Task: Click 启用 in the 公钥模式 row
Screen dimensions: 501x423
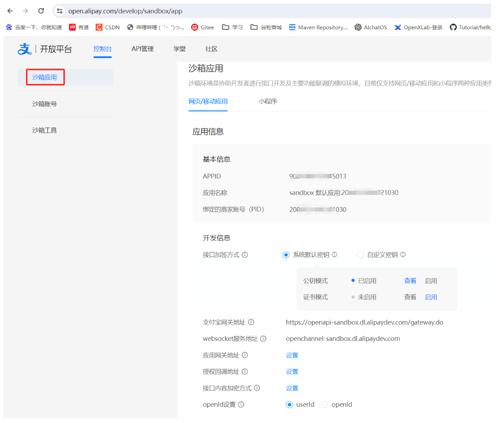Action: (x=431, y=281)
